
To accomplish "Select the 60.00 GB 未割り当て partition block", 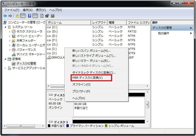I will tap(109, 106).
